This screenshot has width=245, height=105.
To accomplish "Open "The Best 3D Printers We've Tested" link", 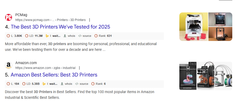I will click(x=60, y=27).
